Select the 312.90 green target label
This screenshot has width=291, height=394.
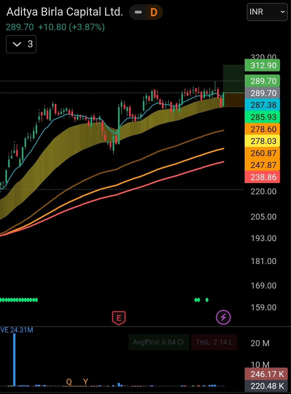tap(262, 65)
